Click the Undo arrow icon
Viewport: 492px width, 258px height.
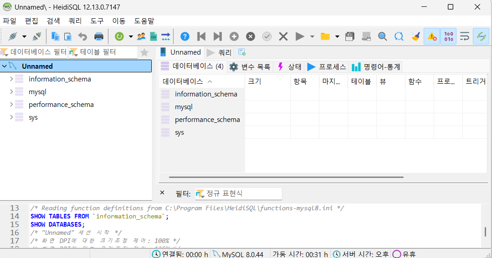(82, 36)
